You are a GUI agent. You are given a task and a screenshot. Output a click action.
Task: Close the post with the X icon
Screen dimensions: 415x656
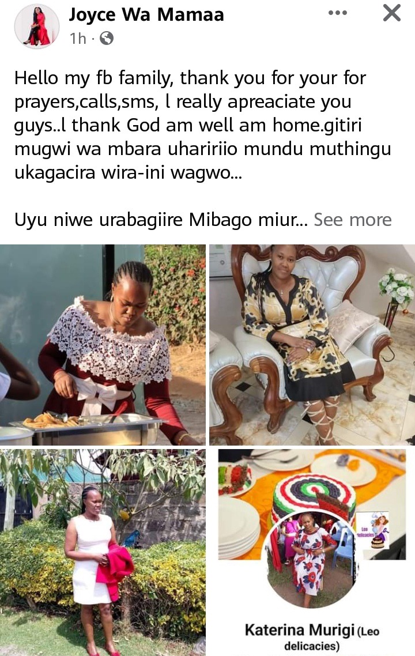coord(392,13)
